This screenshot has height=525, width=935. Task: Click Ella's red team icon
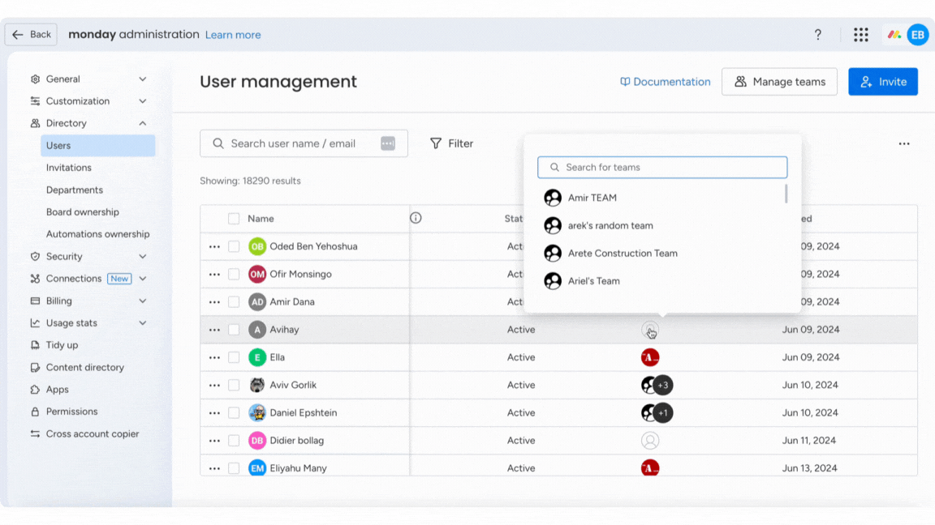(650, 357)
